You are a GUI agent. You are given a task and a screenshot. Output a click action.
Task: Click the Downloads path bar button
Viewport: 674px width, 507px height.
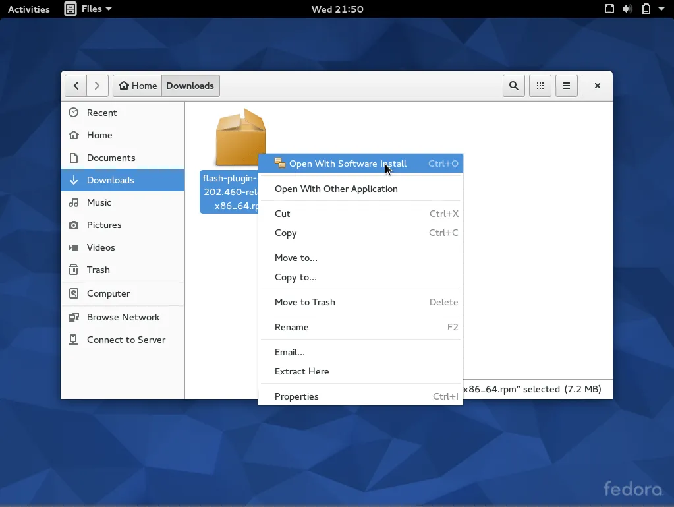click(190, 86)
